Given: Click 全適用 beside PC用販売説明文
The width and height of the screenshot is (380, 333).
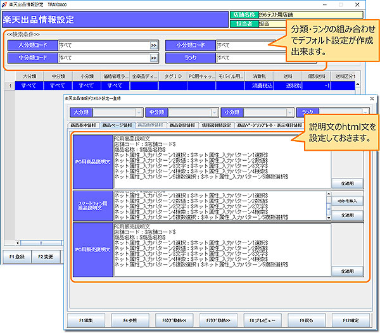Looking at the screenshot, I should 346,270.
